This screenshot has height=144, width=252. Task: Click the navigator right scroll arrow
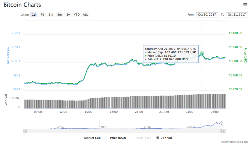[224, 131]
